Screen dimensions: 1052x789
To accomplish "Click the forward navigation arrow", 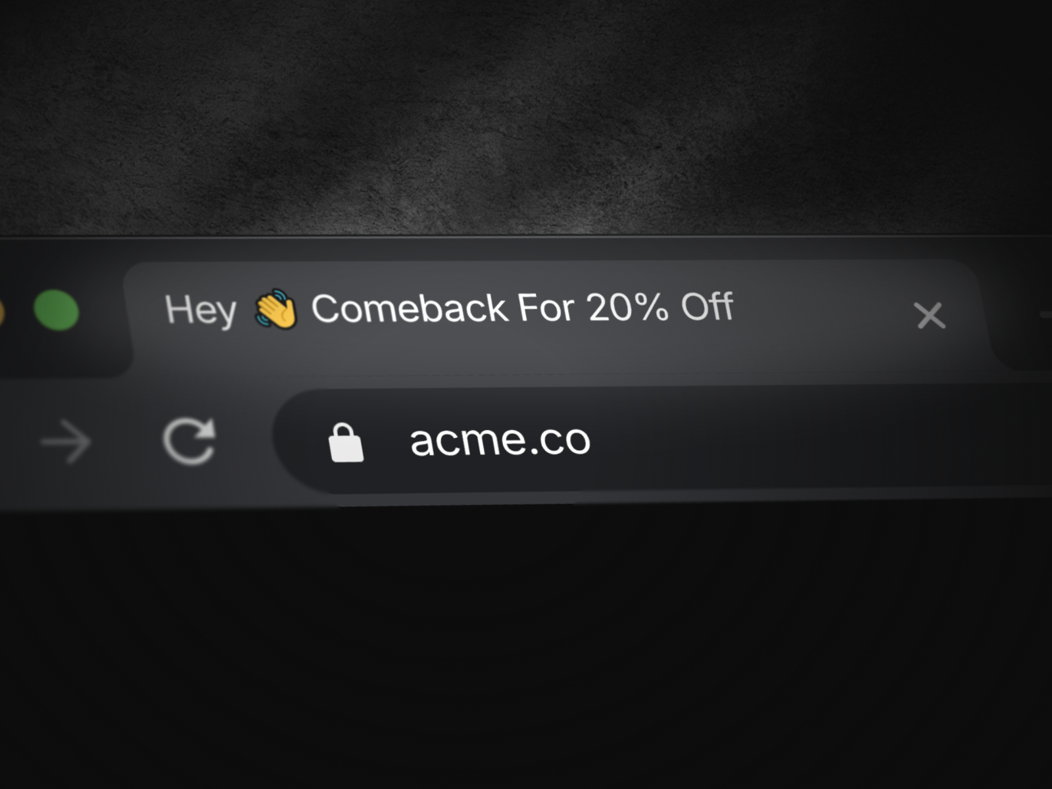I will point(66,442).
